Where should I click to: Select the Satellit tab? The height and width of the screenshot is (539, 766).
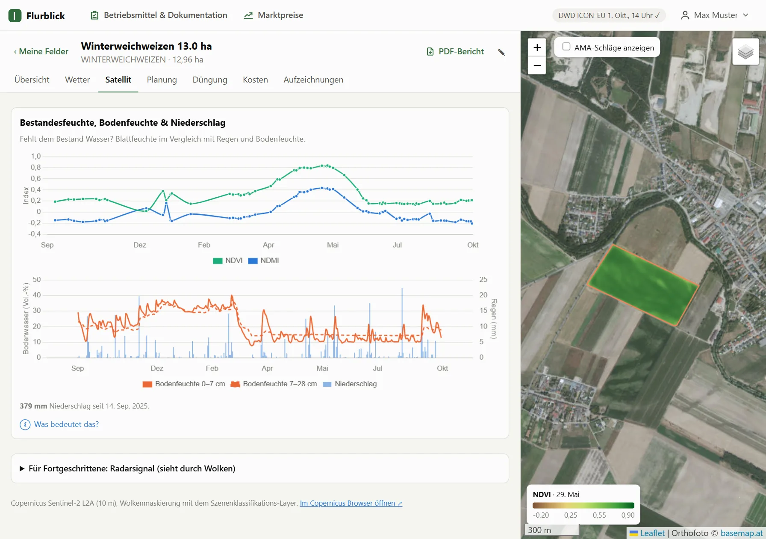pos(118,80)
